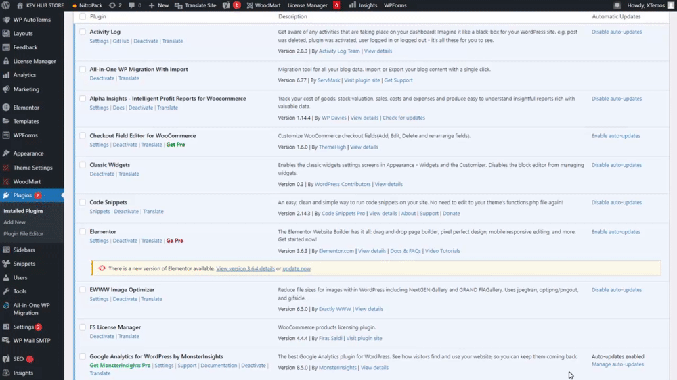
Task: Check the Activity Log plugin checkbox
Action: [x=83, y=32]
